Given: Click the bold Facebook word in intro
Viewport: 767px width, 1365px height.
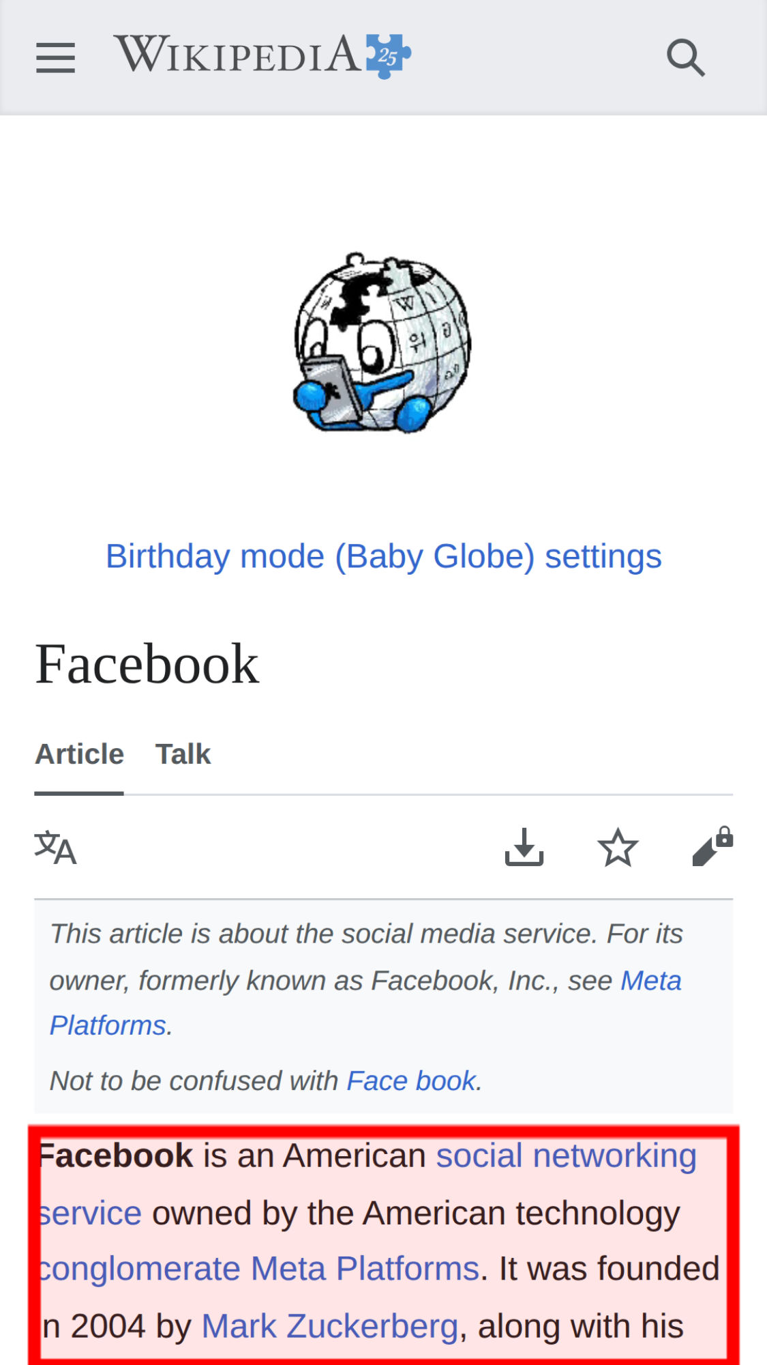Looking at the screenshot, I should [116, 1156].
